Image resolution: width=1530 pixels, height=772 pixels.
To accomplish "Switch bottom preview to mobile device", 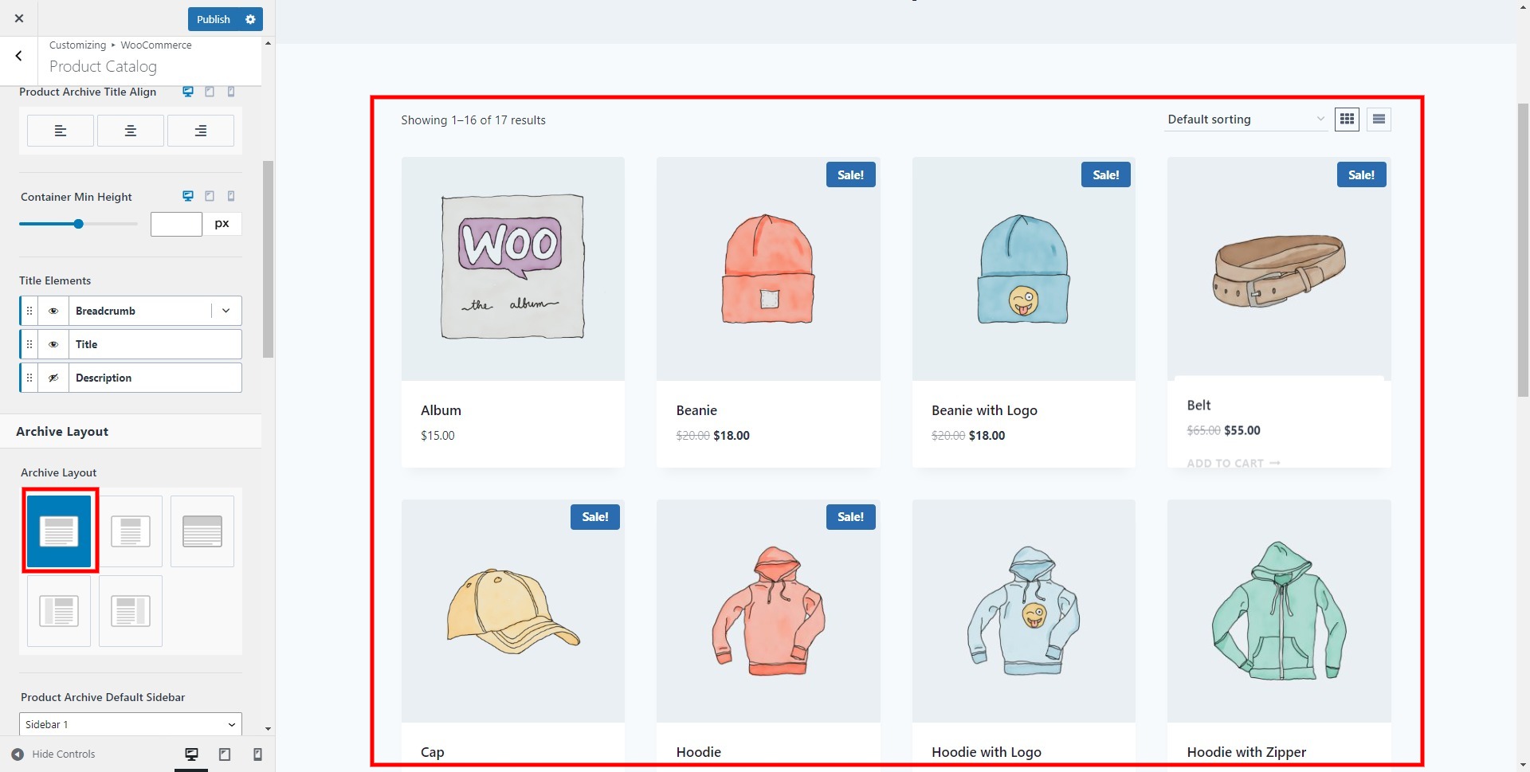I will [x=257, y=754].
